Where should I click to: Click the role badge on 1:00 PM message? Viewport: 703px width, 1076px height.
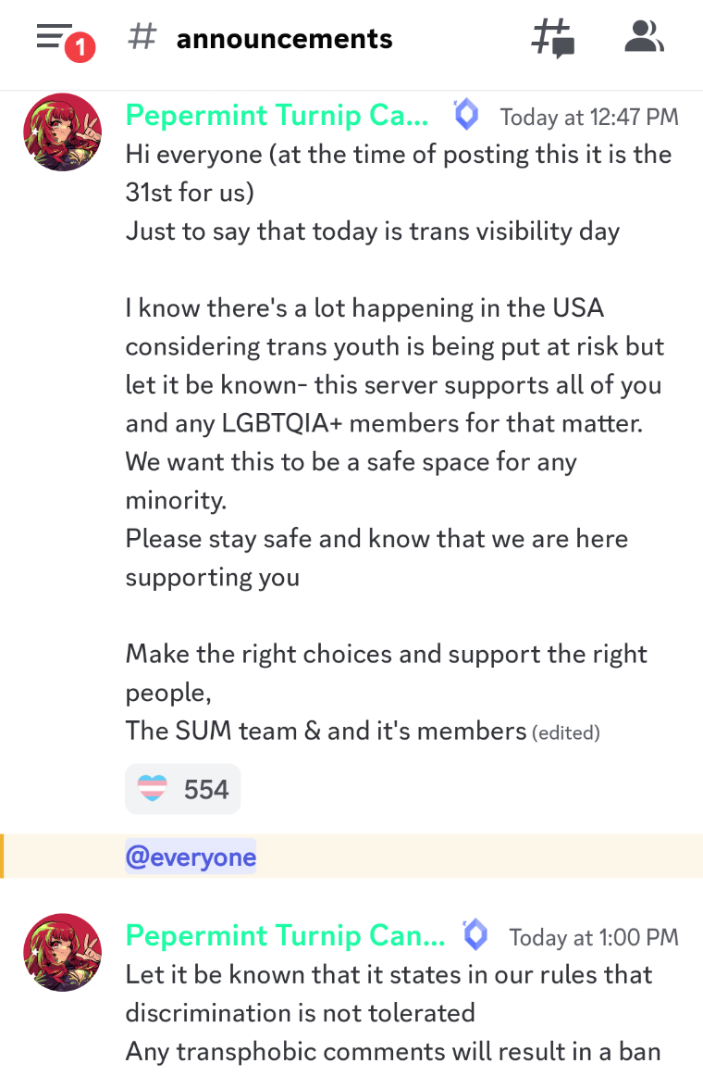coord(475,935)
